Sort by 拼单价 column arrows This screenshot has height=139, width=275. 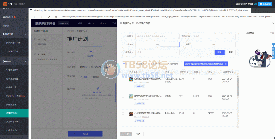(x=187, y=72)
